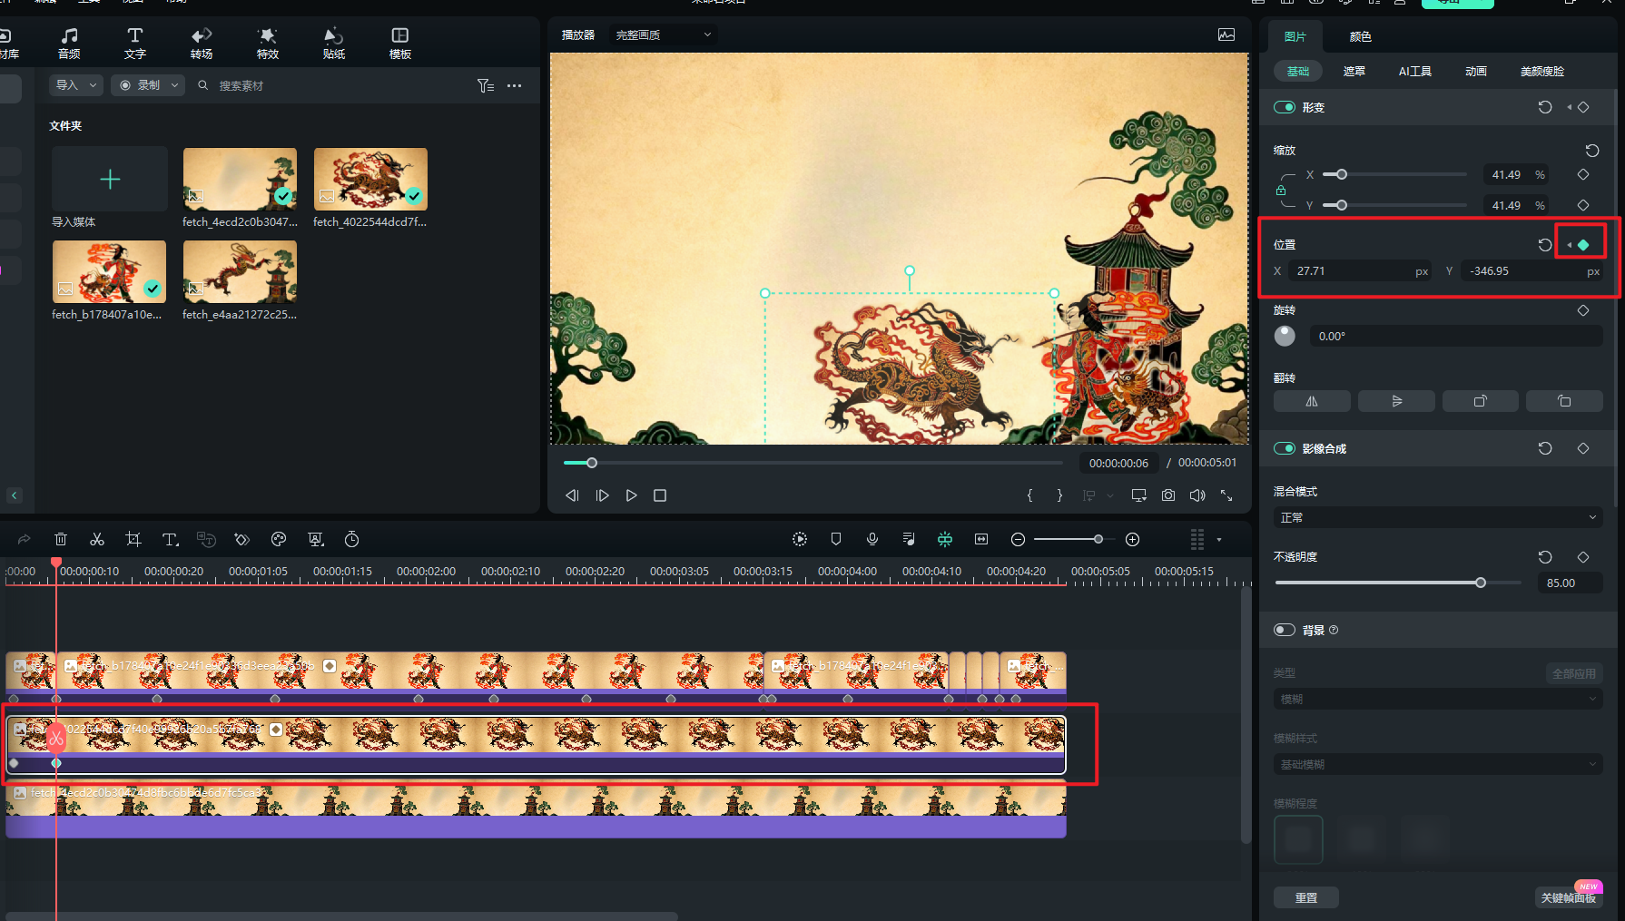This screenshot has width=1625, height=921.
Task: Enable the 背景 background toggle
Action: [x=1285, y=630]
